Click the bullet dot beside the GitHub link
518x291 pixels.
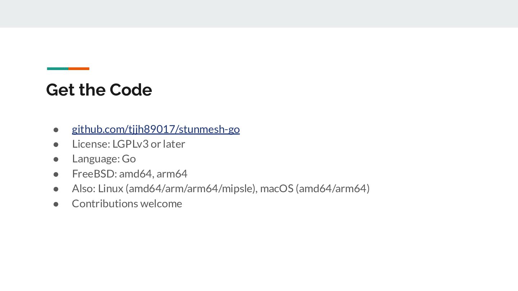coord(56,129)
